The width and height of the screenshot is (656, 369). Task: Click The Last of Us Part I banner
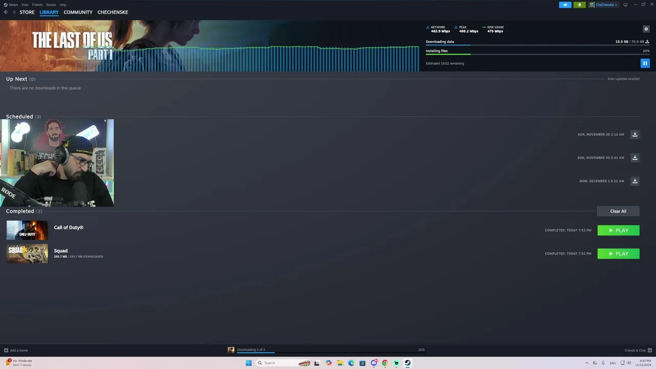(x=209, y=46)
